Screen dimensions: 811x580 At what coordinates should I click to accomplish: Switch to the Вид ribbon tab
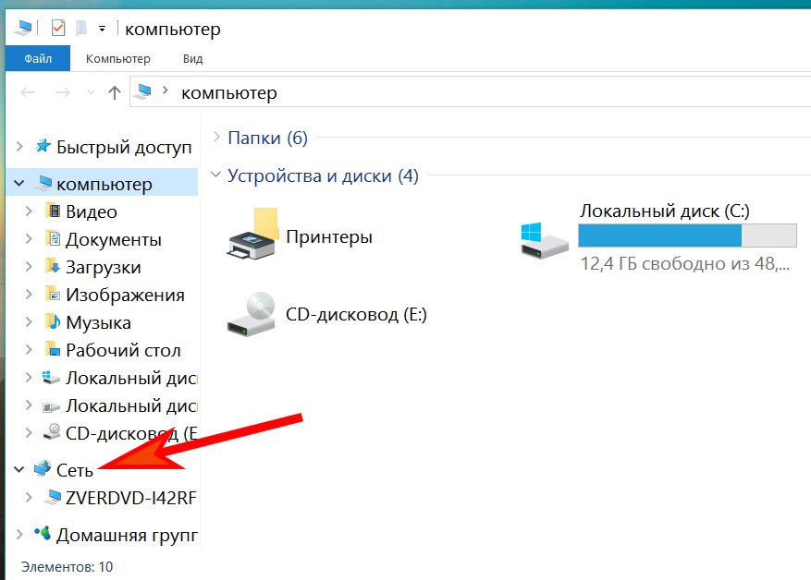click(x=191, y=57)
